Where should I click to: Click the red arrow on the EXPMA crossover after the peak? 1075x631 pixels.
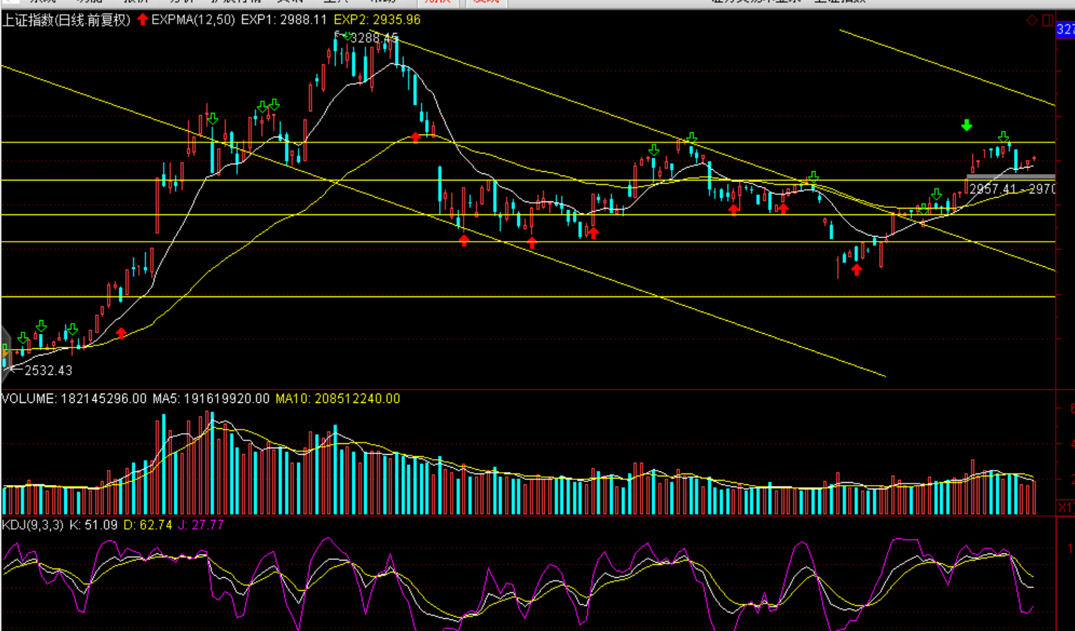tap(416, 137)
